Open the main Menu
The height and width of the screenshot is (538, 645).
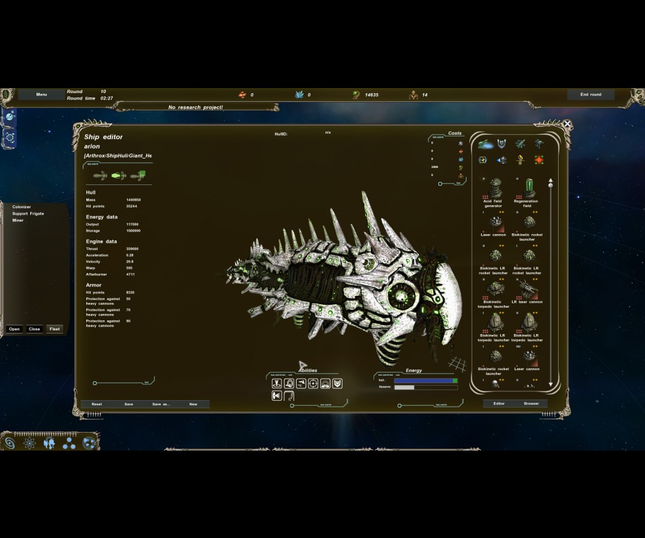42,94
